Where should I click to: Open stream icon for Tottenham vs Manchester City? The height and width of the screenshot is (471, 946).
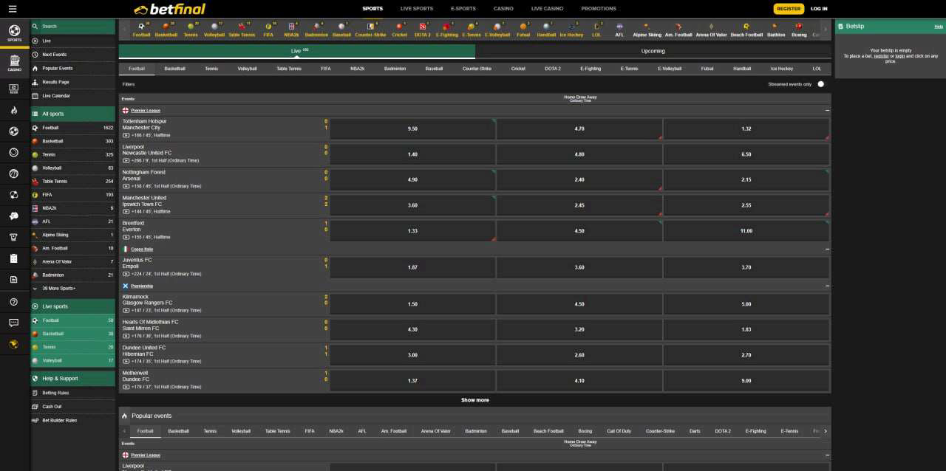coord(126,135)
